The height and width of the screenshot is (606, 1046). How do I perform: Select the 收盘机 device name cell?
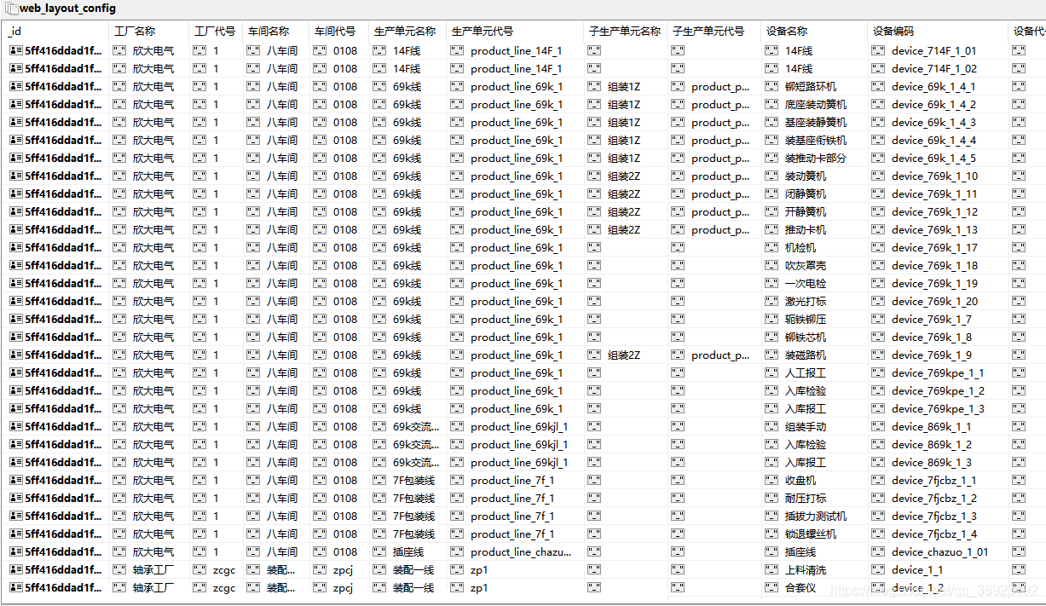pyautogui.click(x=800, y=481)
